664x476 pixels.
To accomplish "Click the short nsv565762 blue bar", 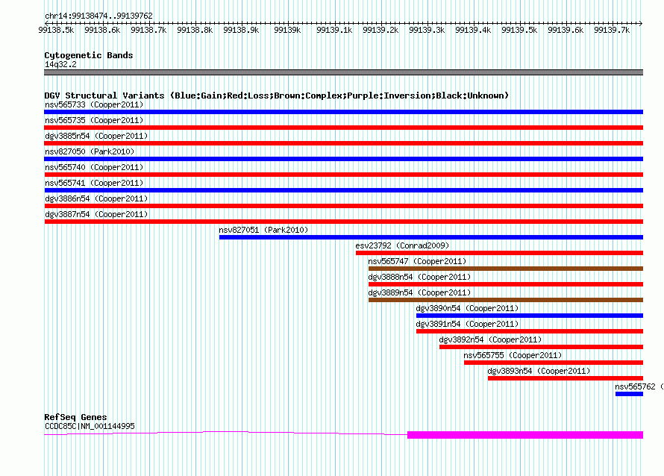I will [x=629, y=394].
